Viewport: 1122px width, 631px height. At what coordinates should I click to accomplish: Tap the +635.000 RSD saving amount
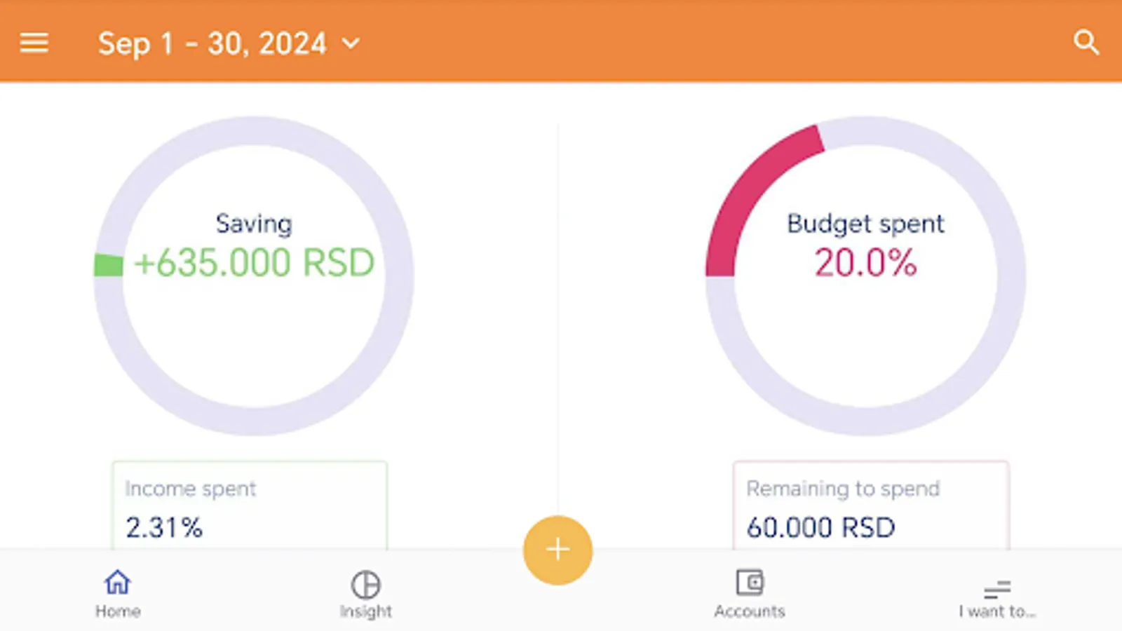coord(254,263)
